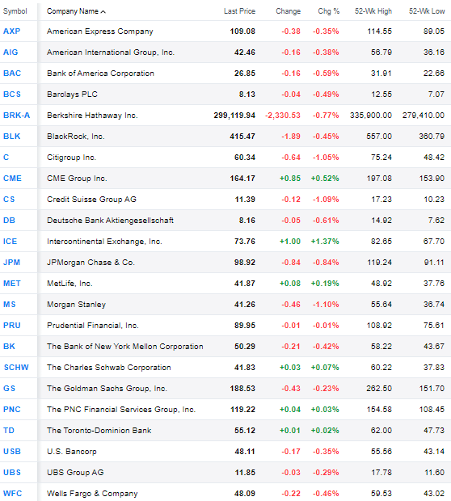Viewport: 451px width, 501px height.
Task: Select Prudential Financial, Inc. name
Action: [93, 326]
